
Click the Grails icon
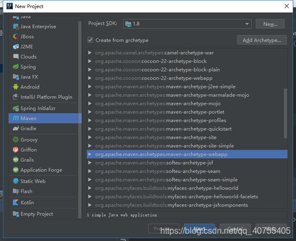pyautogui.click(x=16, y=160)
